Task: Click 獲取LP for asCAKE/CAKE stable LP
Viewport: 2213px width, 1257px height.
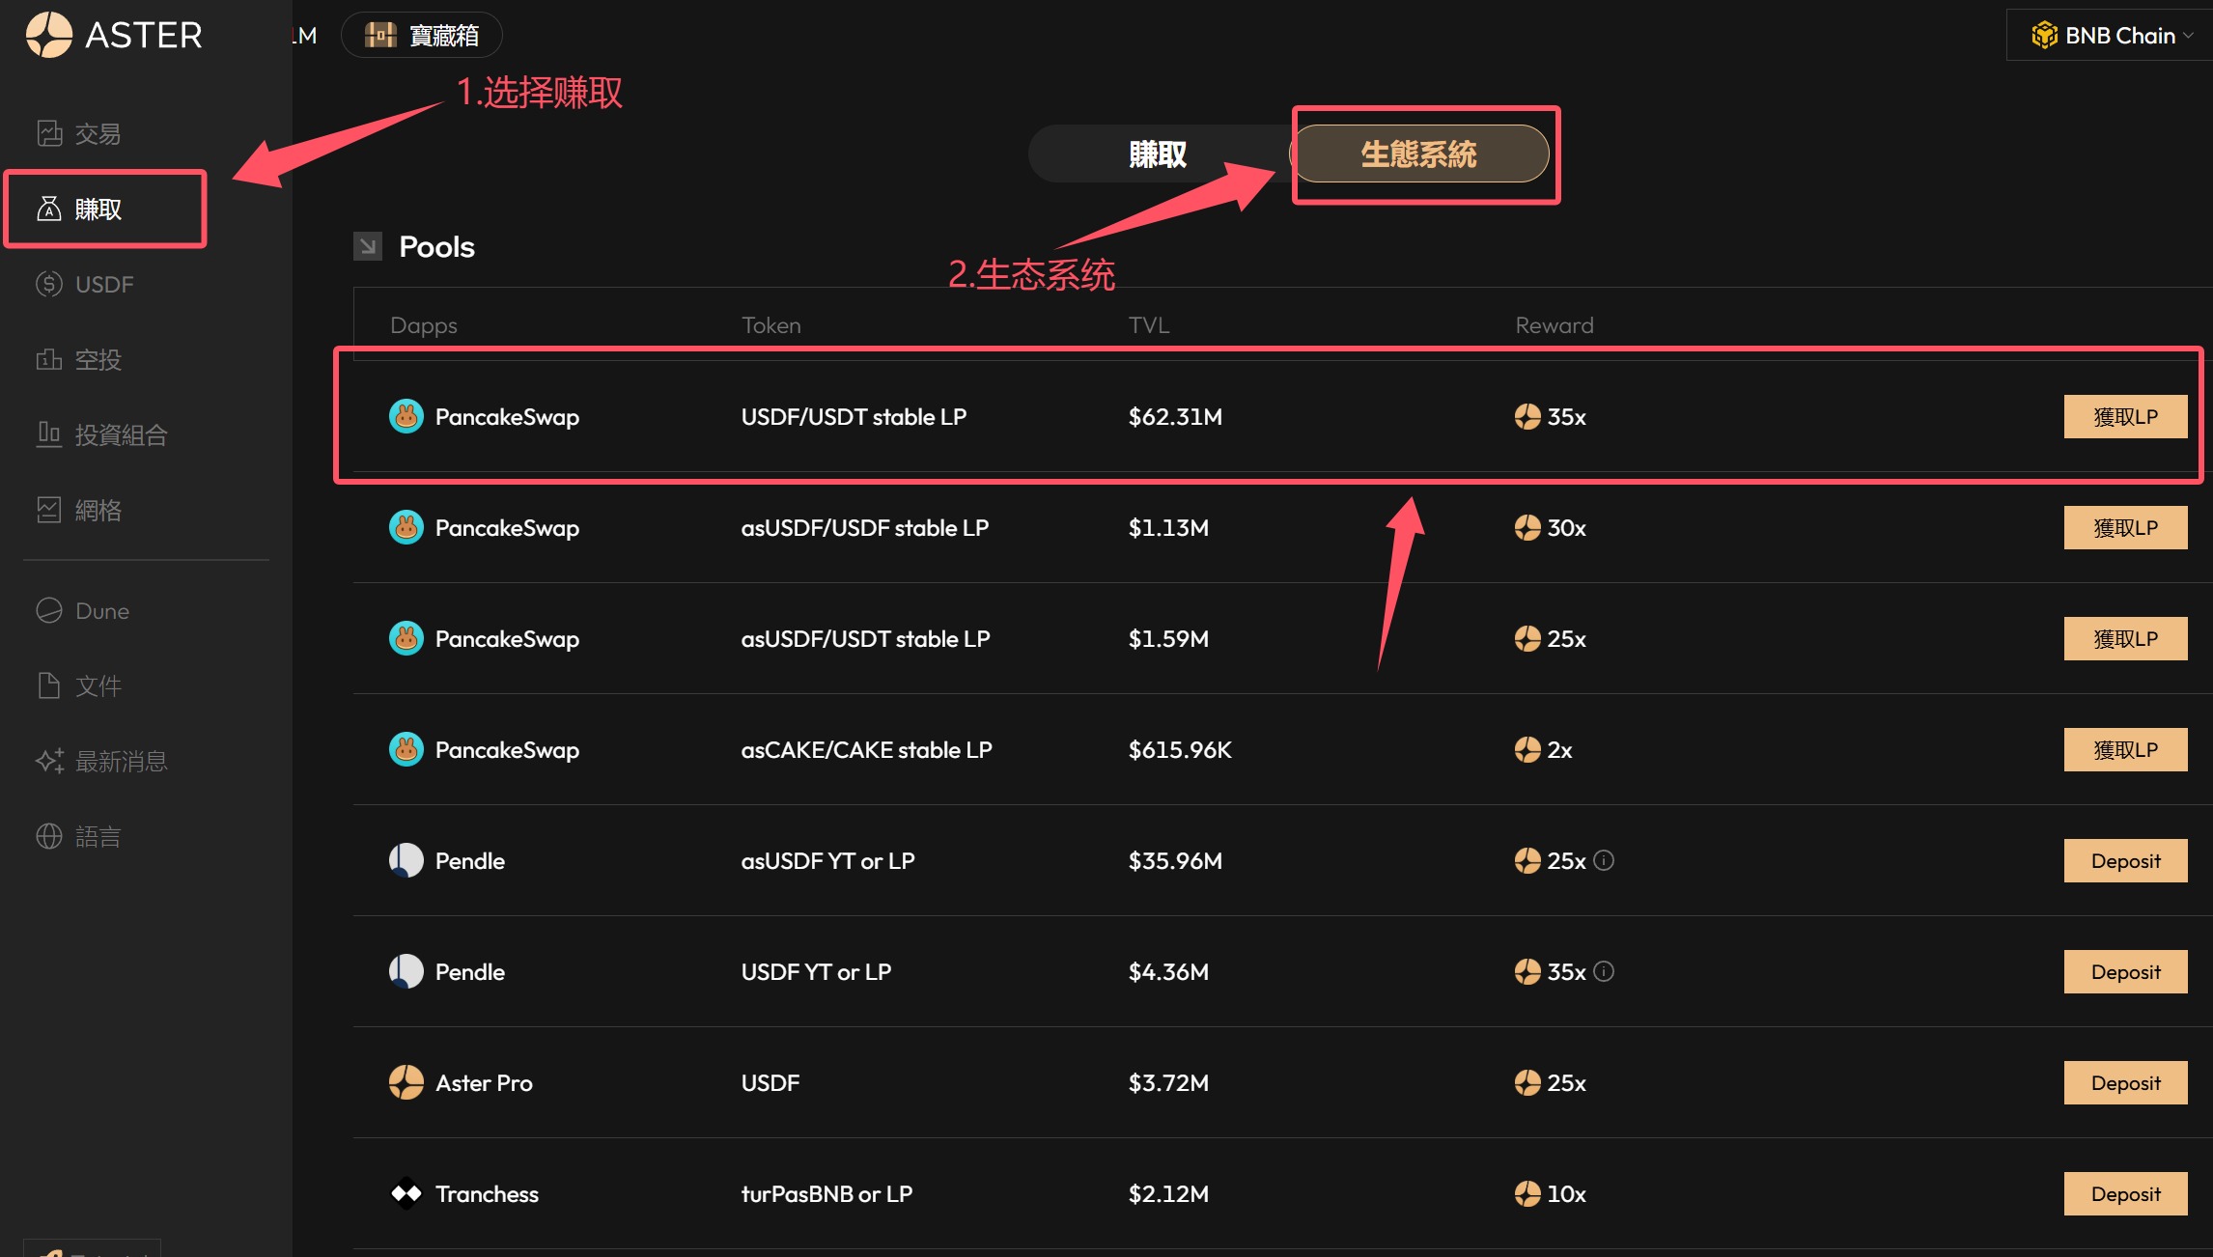Action: click(2125, 749)
